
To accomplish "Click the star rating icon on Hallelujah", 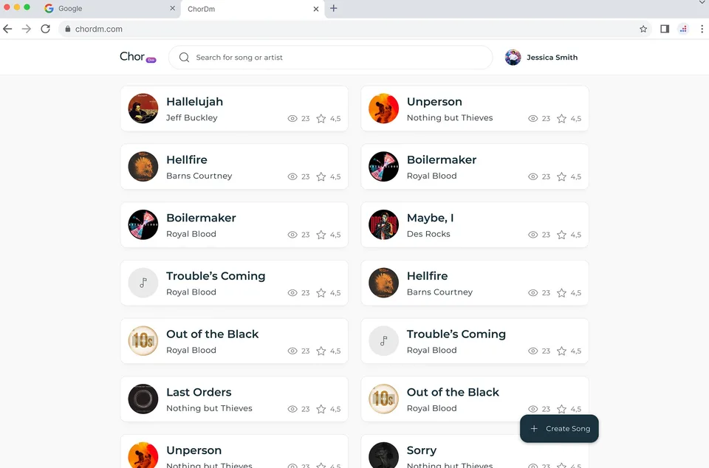I will pos(321,118).
